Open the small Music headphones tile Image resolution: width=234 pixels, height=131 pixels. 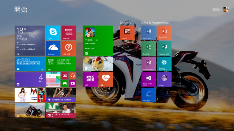click(72, 76)
